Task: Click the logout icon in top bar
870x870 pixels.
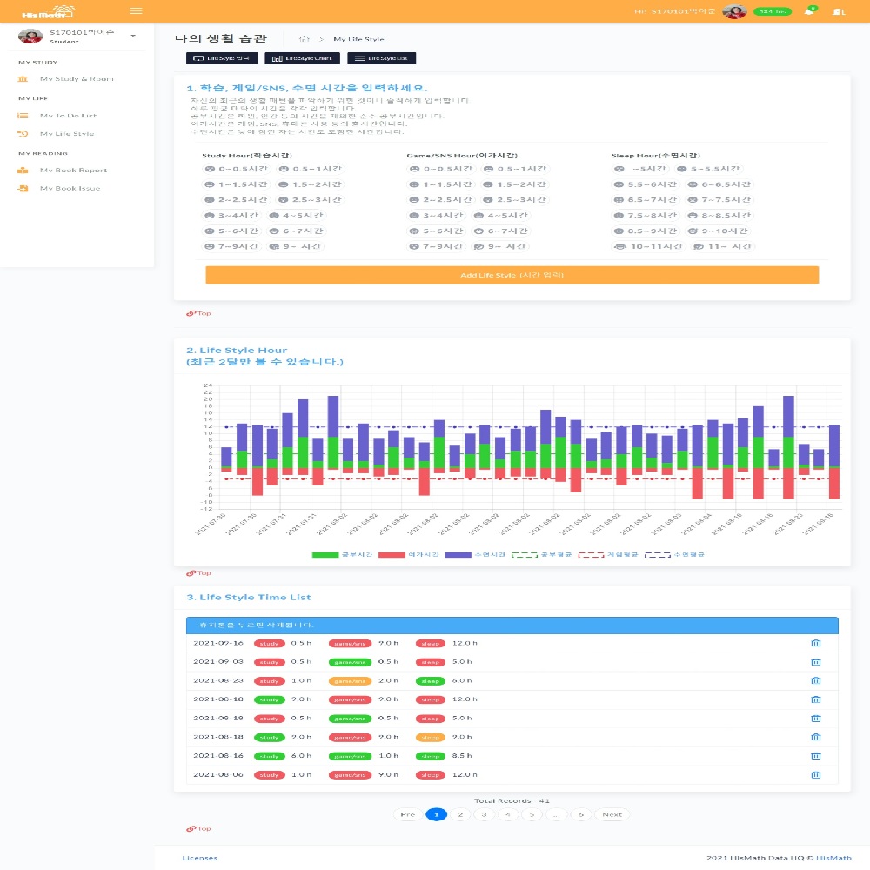Action: (838, 11)
